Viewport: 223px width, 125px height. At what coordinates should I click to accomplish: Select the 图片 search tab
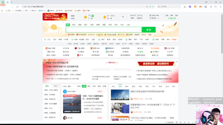pos(86,25)
